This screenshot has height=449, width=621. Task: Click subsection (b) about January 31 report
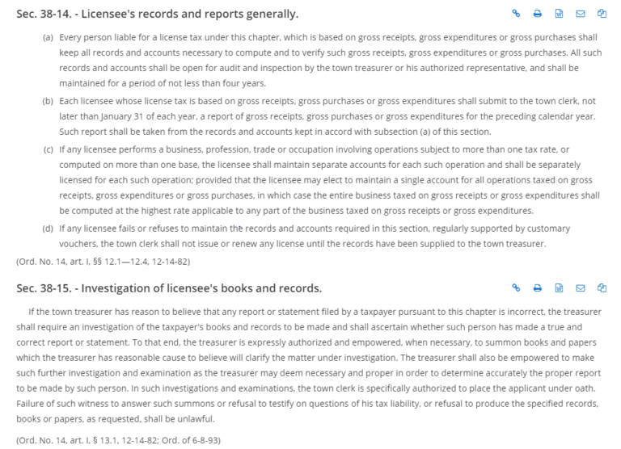coord(323,116)
